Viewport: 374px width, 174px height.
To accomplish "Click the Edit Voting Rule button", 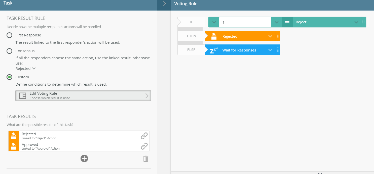I will click(x=83, y=96).
